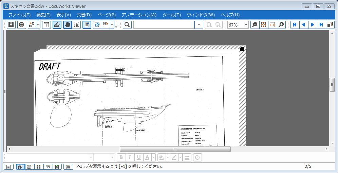The image size is (338, 173).
Task: Toggle the annotation toolbar display
Action: pos(57,25)
